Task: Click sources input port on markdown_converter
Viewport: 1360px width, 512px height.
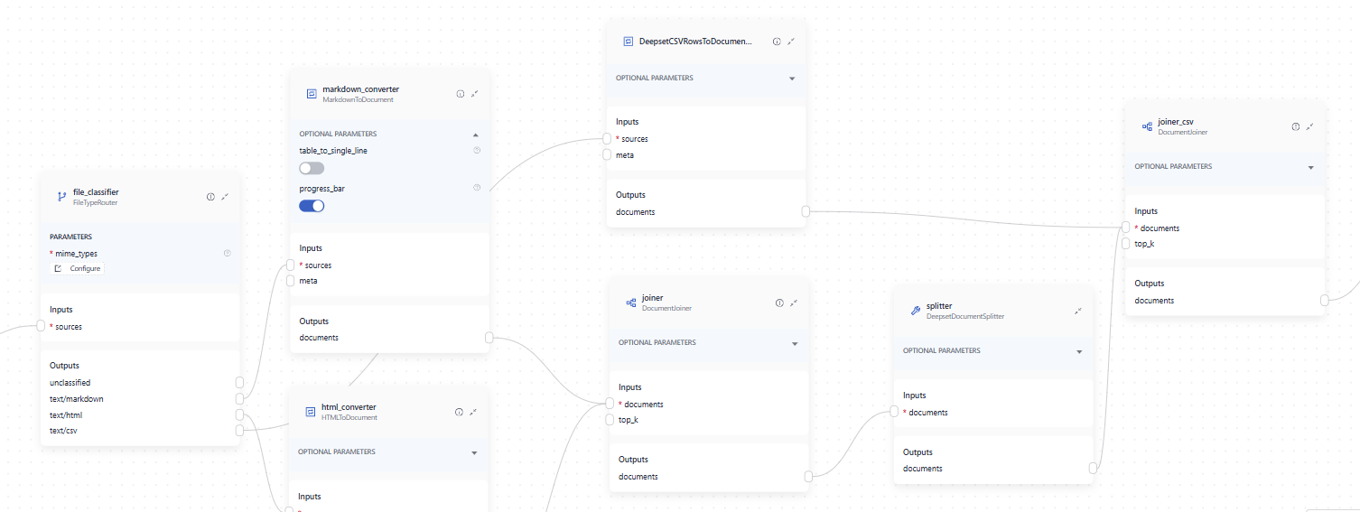Action: 290,265
